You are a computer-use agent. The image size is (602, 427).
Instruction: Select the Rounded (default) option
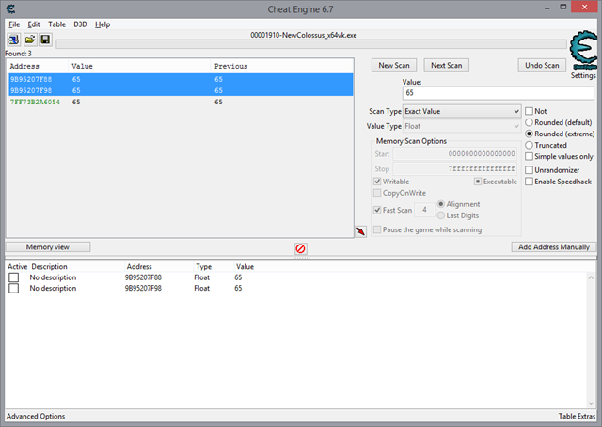[530, 122]
